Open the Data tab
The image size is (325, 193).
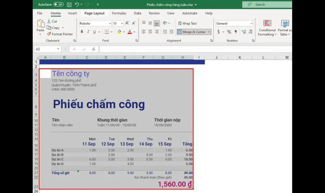tap(137, 13)
